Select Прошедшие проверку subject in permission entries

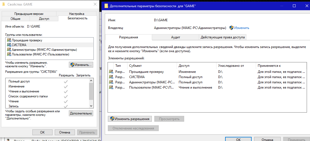click(147, 72)
